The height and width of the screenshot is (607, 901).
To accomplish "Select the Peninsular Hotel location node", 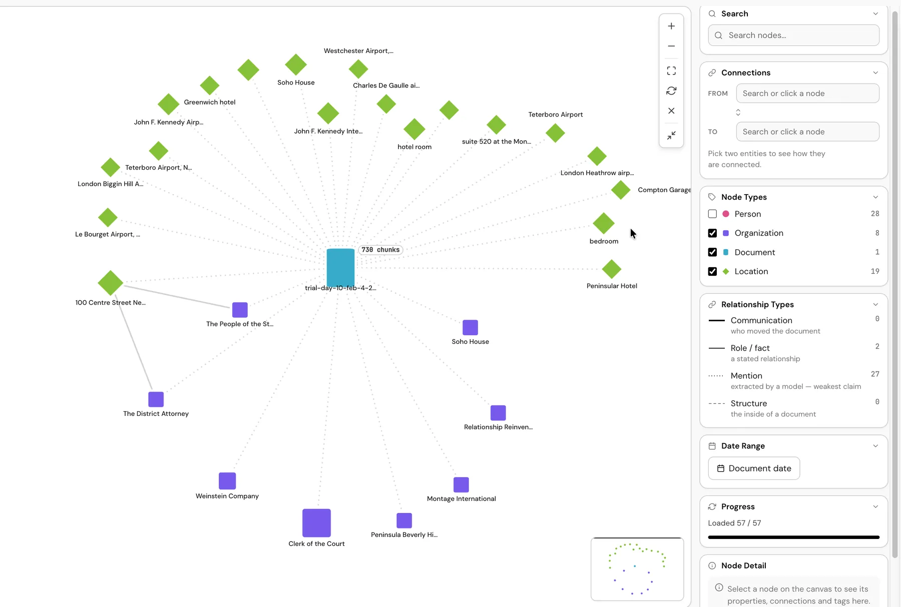I will click(x=612, y=269).
